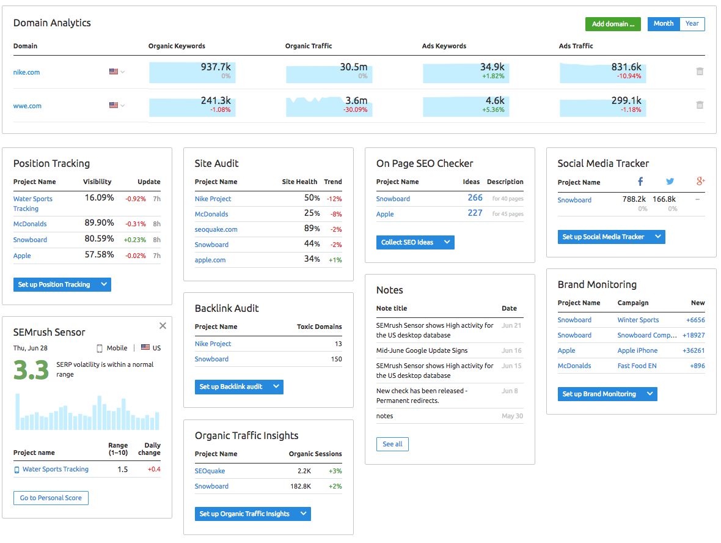Click the Add domain button
Screen dimensions: 721x543
click(613, 24)
